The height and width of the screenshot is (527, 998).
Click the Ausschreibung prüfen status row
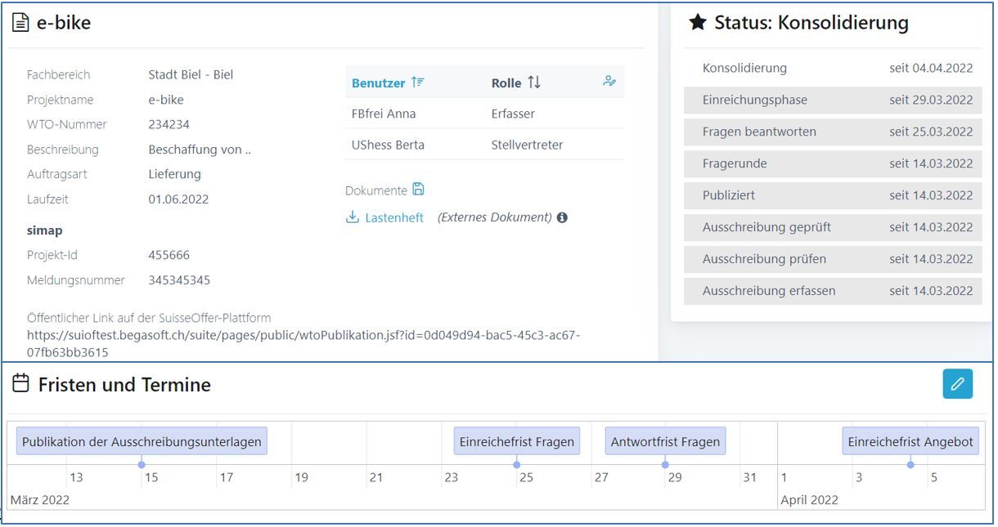[833, 259]
